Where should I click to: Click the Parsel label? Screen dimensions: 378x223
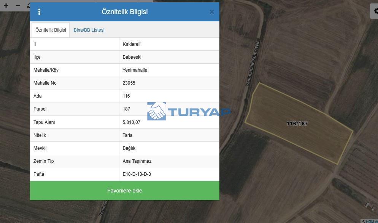click(x=40, y=109)
